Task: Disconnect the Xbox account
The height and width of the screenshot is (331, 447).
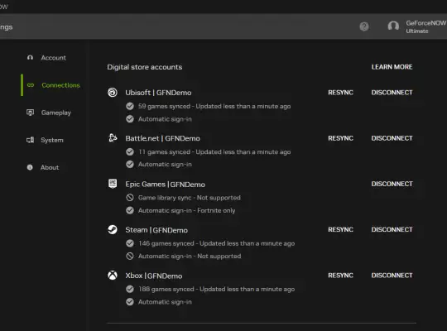Action: tap(392, 276)
